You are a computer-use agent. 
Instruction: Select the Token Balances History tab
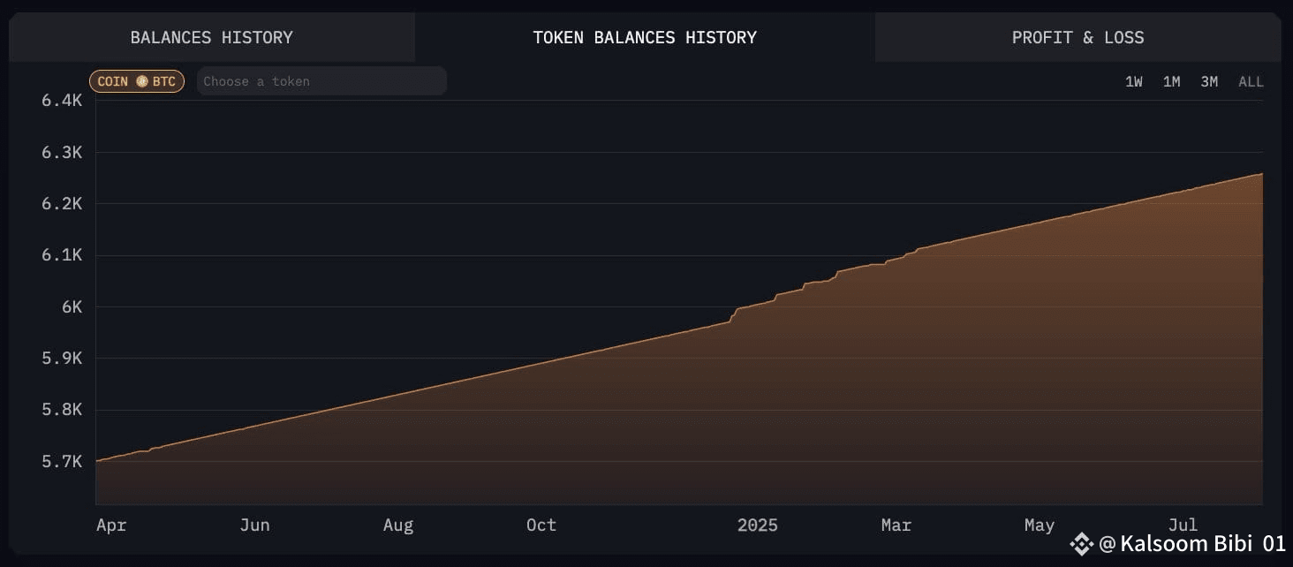pyautogui.click(x=645, y=37)
